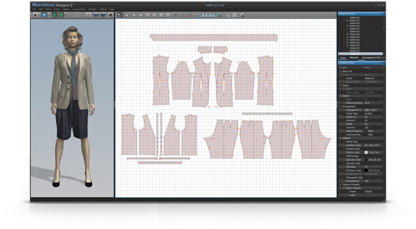416x229 pixels.
Task: Click the first blue pants icon in 3D toolbar
Action: coord(96,15)
